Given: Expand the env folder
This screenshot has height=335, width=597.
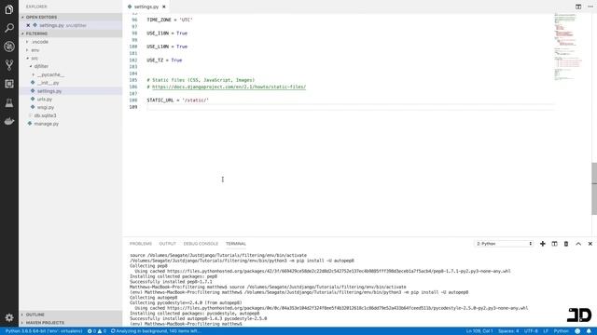Looking at the screenshot, I should click(x=35, y=50).
